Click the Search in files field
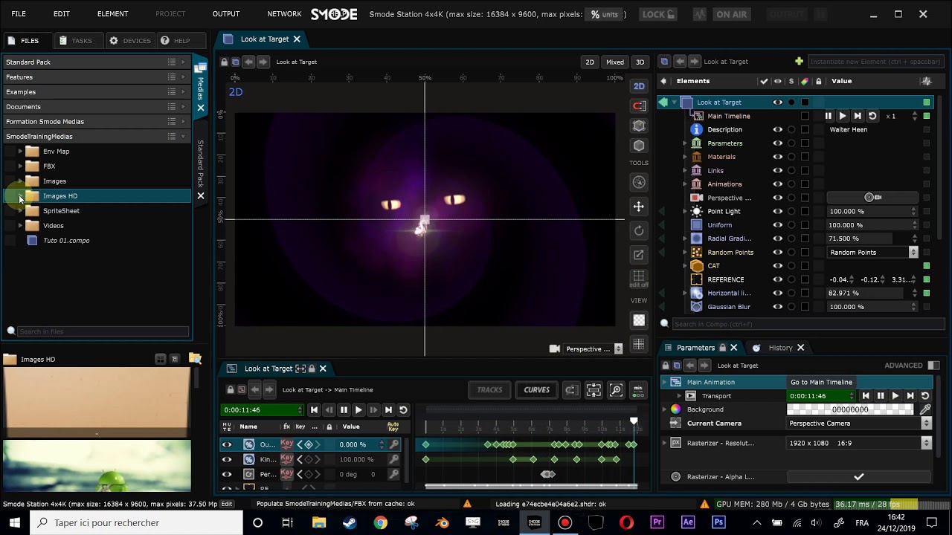This screenshot has width=952, height=535. click(x=103, y=331)
